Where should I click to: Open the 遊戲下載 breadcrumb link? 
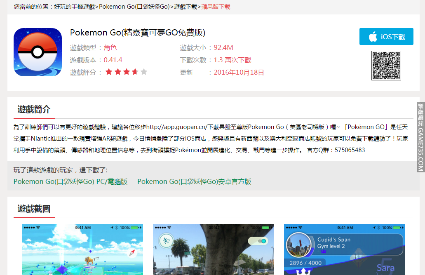[185, 7]
